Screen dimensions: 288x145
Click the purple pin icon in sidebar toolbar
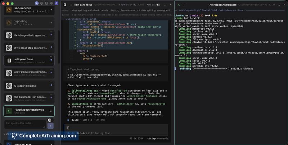click(57, 3)
